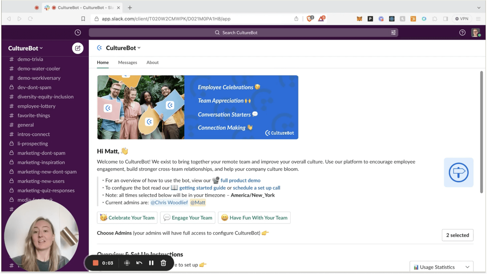Viewport: 487px width, 274px height.
Task: Switch to the Messages tab
Action: [x=127, y=62]
